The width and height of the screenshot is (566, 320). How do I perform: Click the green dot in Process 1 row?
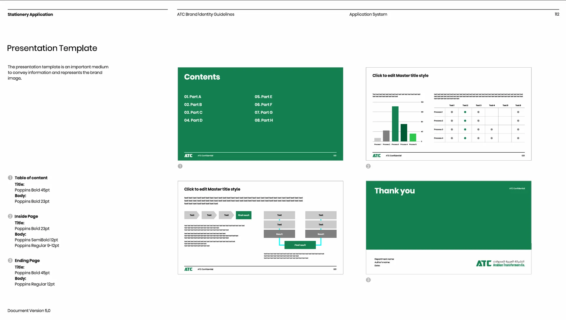[465, 112]
